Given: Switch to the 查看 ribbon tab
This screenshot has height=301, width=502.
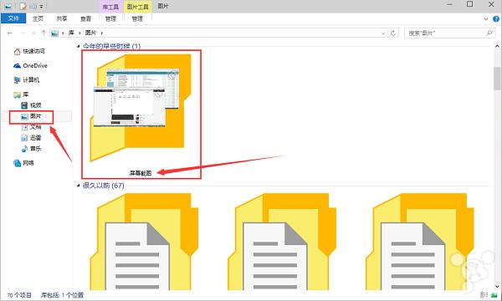Looking at the screenshot, I should (85, 19).
